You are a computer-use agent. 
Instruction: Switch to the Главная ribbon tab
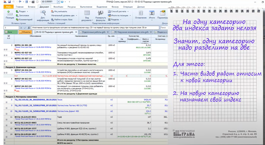pos(20,7)
